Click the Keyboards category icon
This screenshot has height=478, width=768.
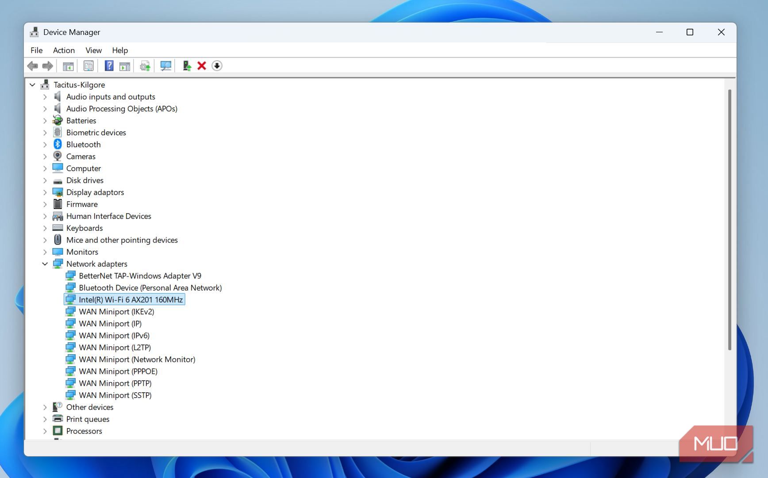point(58,228)
